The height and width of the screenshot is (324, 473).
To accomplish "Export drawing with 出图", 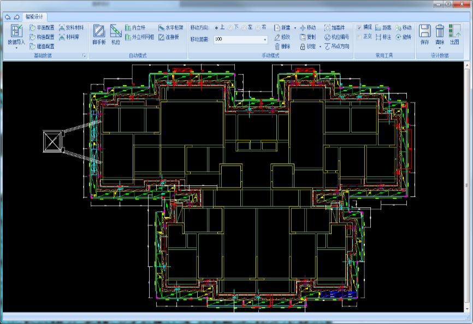I will pyautogui.click(x=454, y=34).
